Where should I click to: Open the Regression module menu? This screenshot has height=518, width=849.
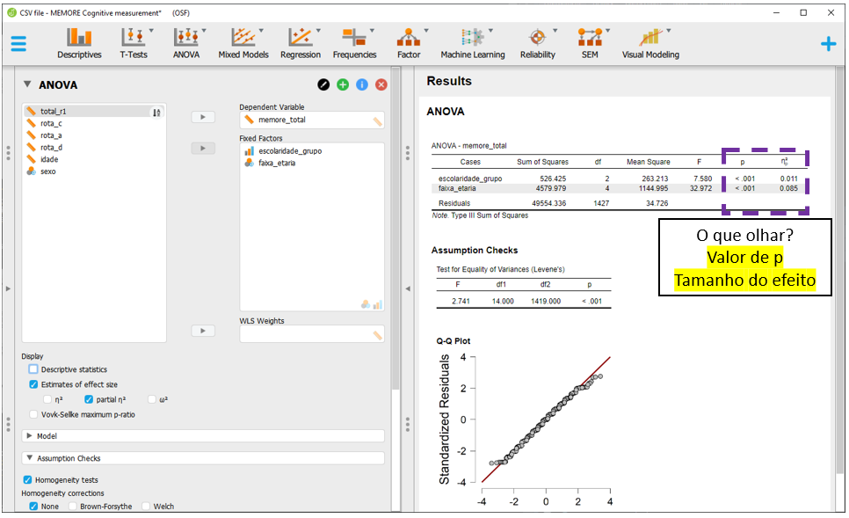pos(301,43)
